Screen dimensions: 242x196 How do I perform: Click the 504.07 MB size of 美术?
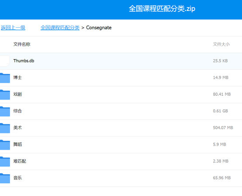[223, 127]
